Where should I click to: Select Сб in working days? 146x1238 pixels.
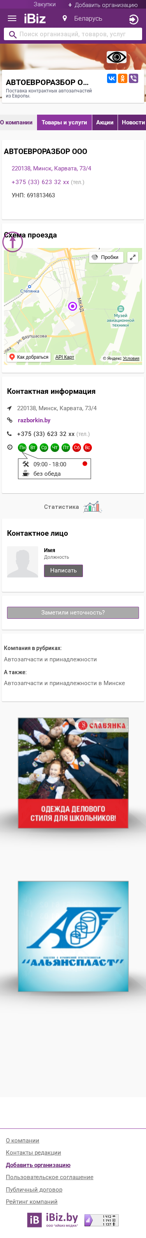point(76,447)
